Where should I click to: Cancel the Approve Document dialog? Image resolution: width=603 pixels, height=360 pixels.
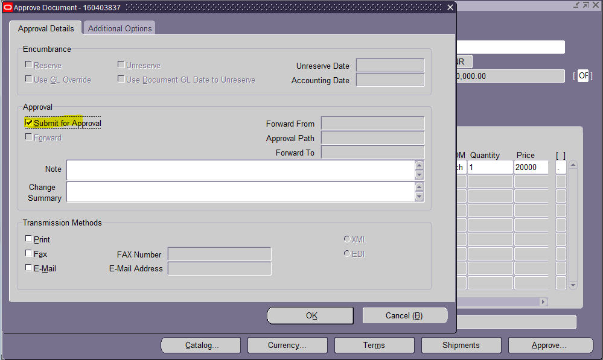[x=405, y=315]
